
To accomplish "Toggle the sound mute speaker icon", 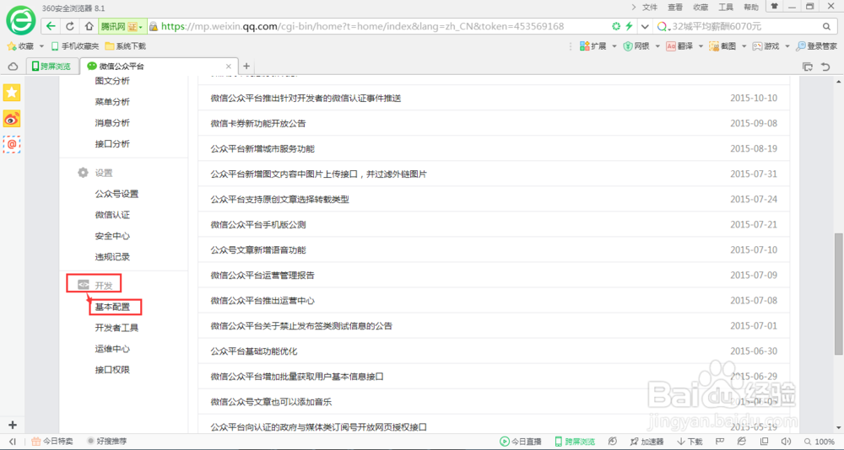I will pos(786,442).
